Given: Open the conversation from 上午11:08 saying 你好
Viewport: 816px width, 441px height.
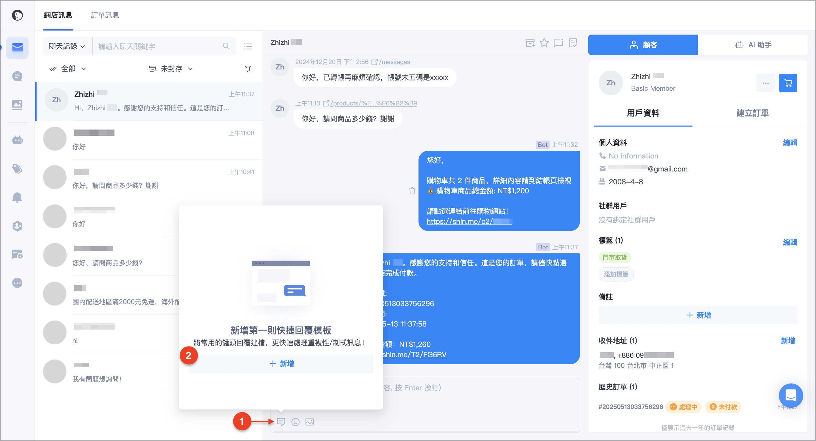Looking at the screenshot, I should 149,140.
